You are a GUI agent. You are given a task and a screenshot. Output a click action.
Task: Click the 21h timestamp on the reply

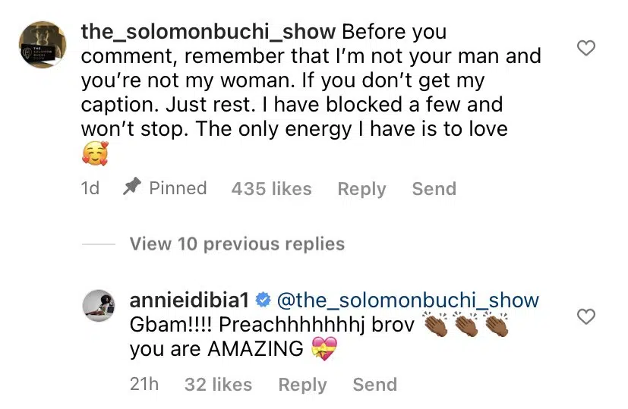[x=144, y=385]
